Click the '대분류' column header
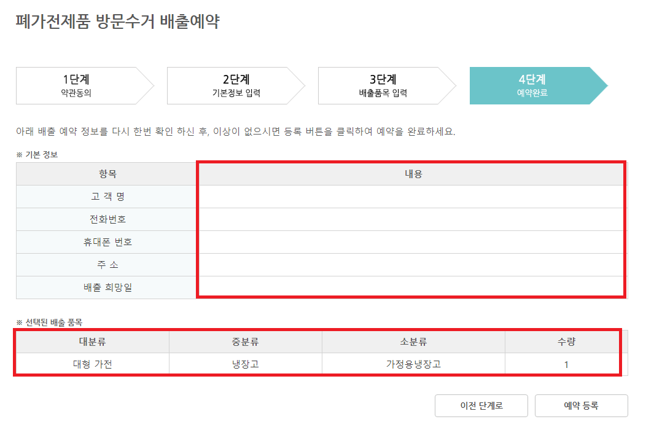 [93, 342]
